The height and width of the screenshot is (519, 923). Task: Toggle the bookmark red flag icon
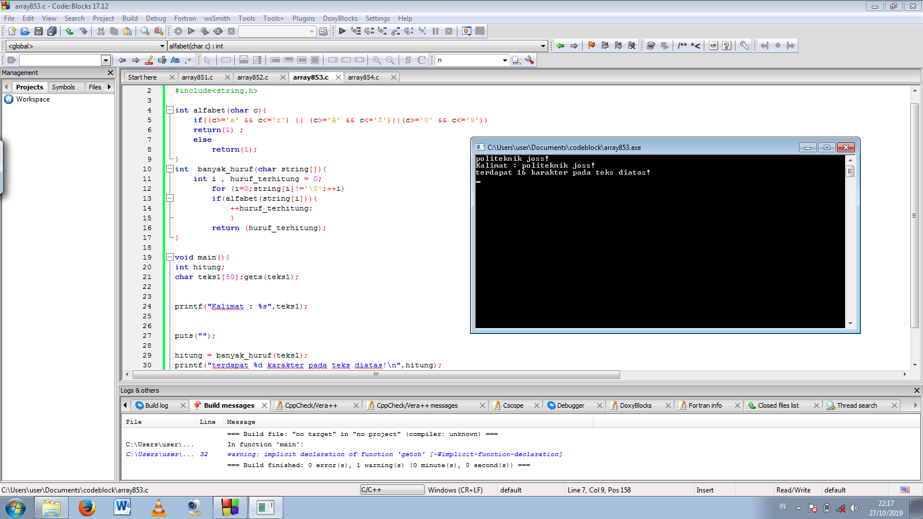591,46
